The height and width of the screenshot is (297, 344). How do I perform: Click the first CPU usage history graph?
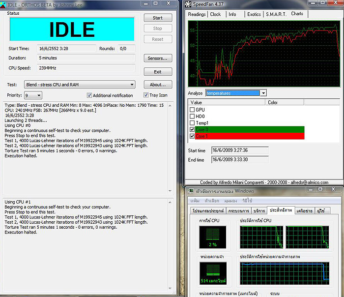[x=261, y=237]
